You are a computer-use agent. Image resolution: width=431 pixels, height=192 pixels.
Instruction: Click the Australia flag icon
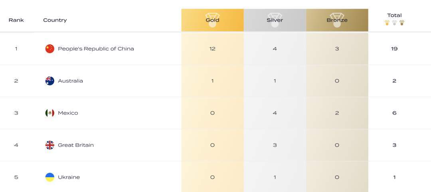pos(49,81)
